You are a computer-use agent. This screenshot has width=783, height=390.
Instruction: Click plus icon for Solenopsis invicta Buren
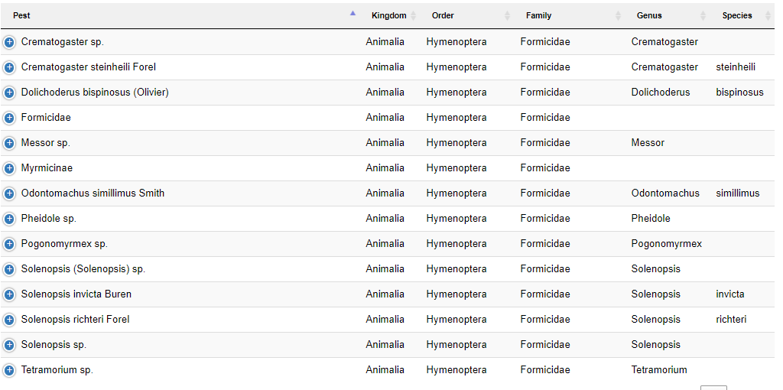8,294
